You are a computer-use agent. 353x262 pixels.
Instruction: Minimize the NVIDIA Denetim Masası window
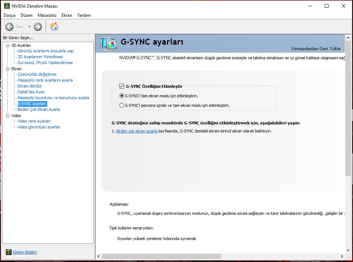click(x=310, y=6)
